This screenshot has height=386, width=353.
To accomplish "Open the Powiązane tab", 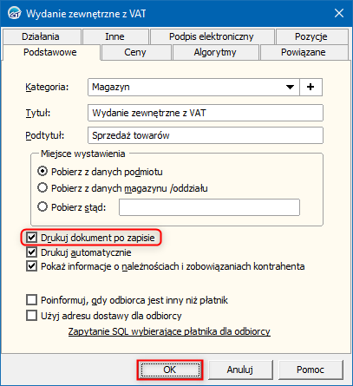I will 304,52.
